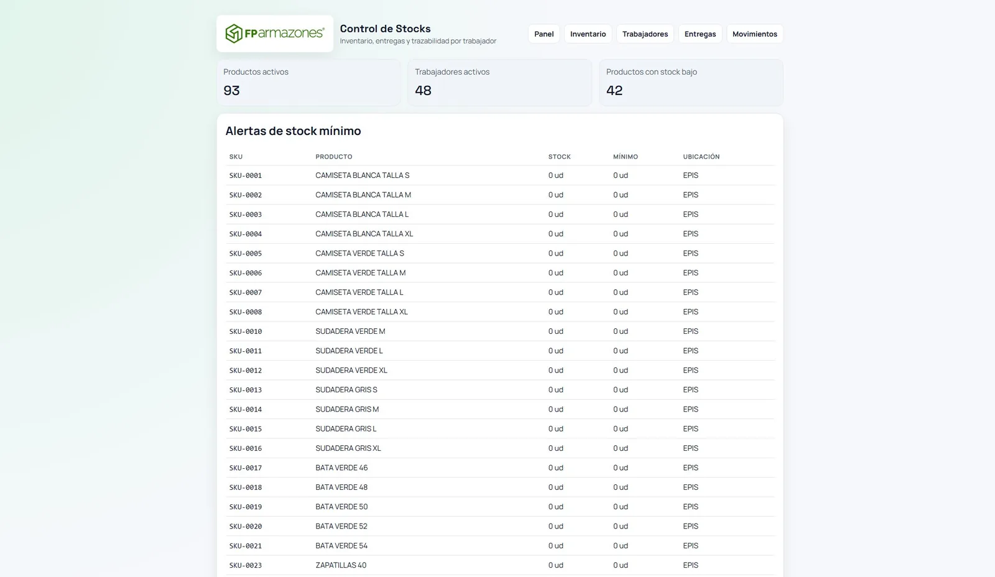Click the PRODUCTO column header
995x577 pixels.
[334, 157]
